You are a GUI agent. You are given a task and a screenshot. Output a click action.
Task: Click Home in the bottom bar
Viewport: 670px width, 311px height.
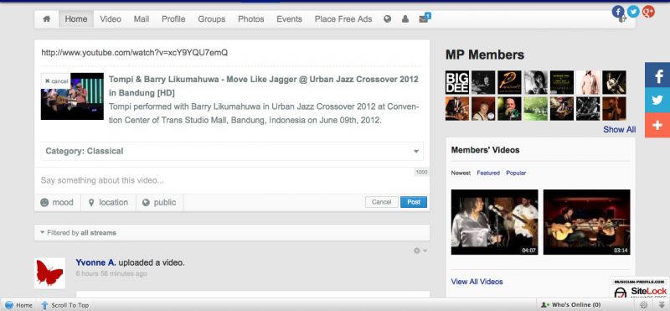[x=18, y=305]
